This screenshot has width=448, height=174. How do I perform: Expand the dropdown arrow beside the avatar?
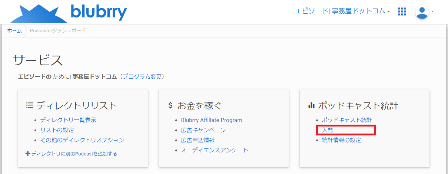click(432, 11)
